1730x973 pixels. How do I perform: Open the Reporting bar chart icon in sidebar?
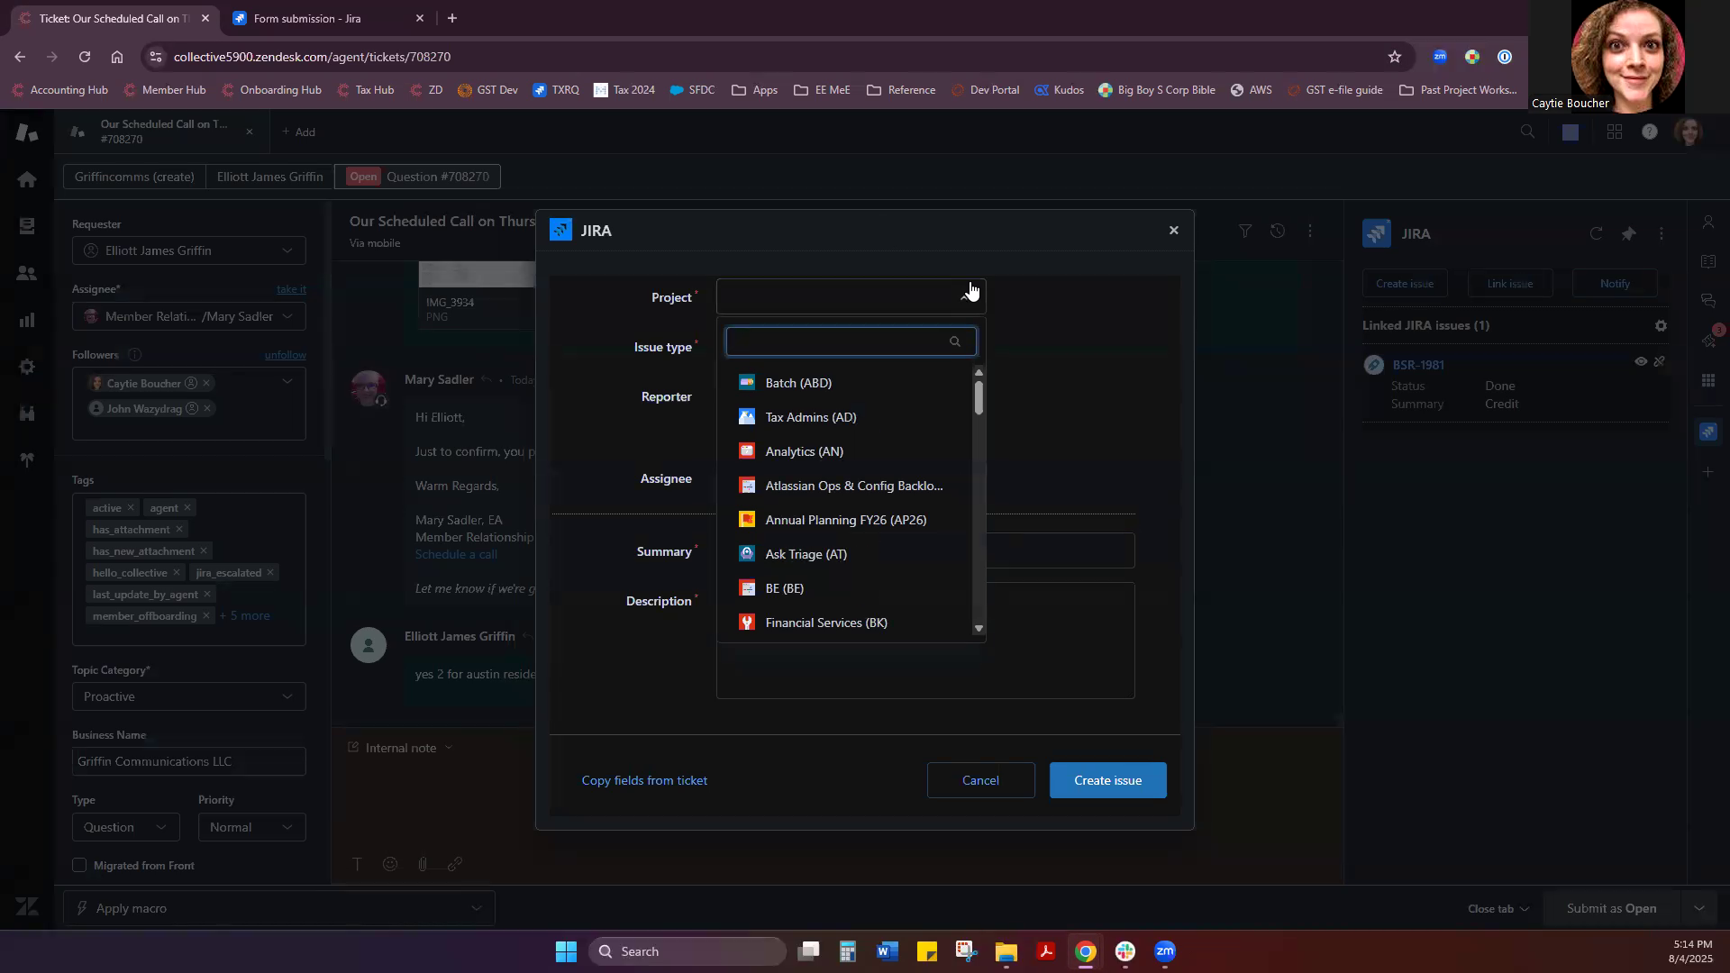point(27,320)
